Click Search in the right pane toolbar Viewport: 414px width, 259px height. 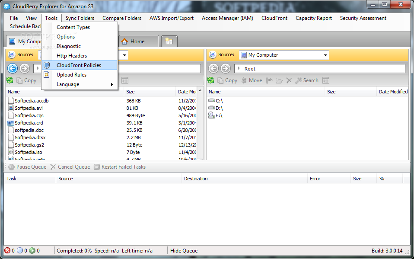pos(307,80)
